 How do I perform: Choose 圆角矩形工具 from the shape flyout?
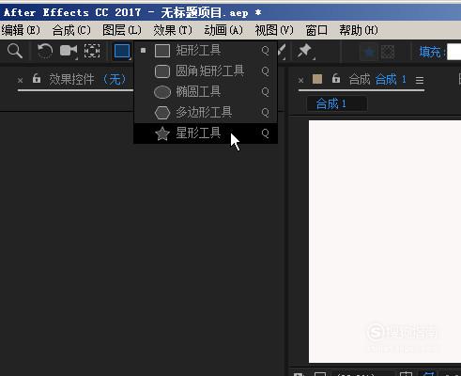[x=206, y=71]
